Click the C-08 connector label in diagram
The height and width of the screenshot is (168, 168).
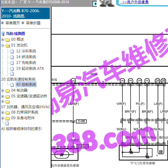tap(81, 121)
